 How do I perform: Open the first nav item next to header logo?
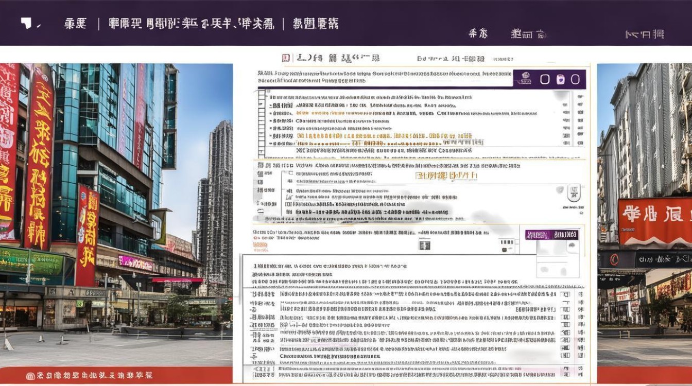[75, 23]
